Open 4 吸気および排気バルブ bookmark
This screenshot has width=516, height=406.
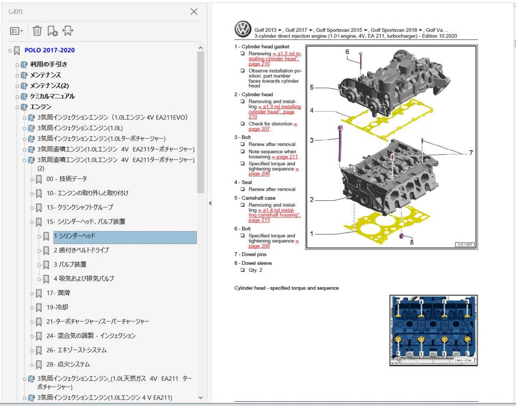pyautogui.click(x=84, y=279)
